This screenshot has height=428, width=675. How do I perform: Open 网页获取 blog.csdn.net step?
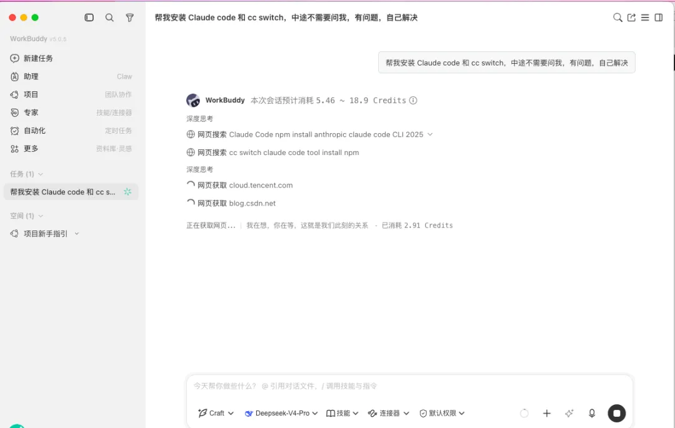(x=231, y=204)
